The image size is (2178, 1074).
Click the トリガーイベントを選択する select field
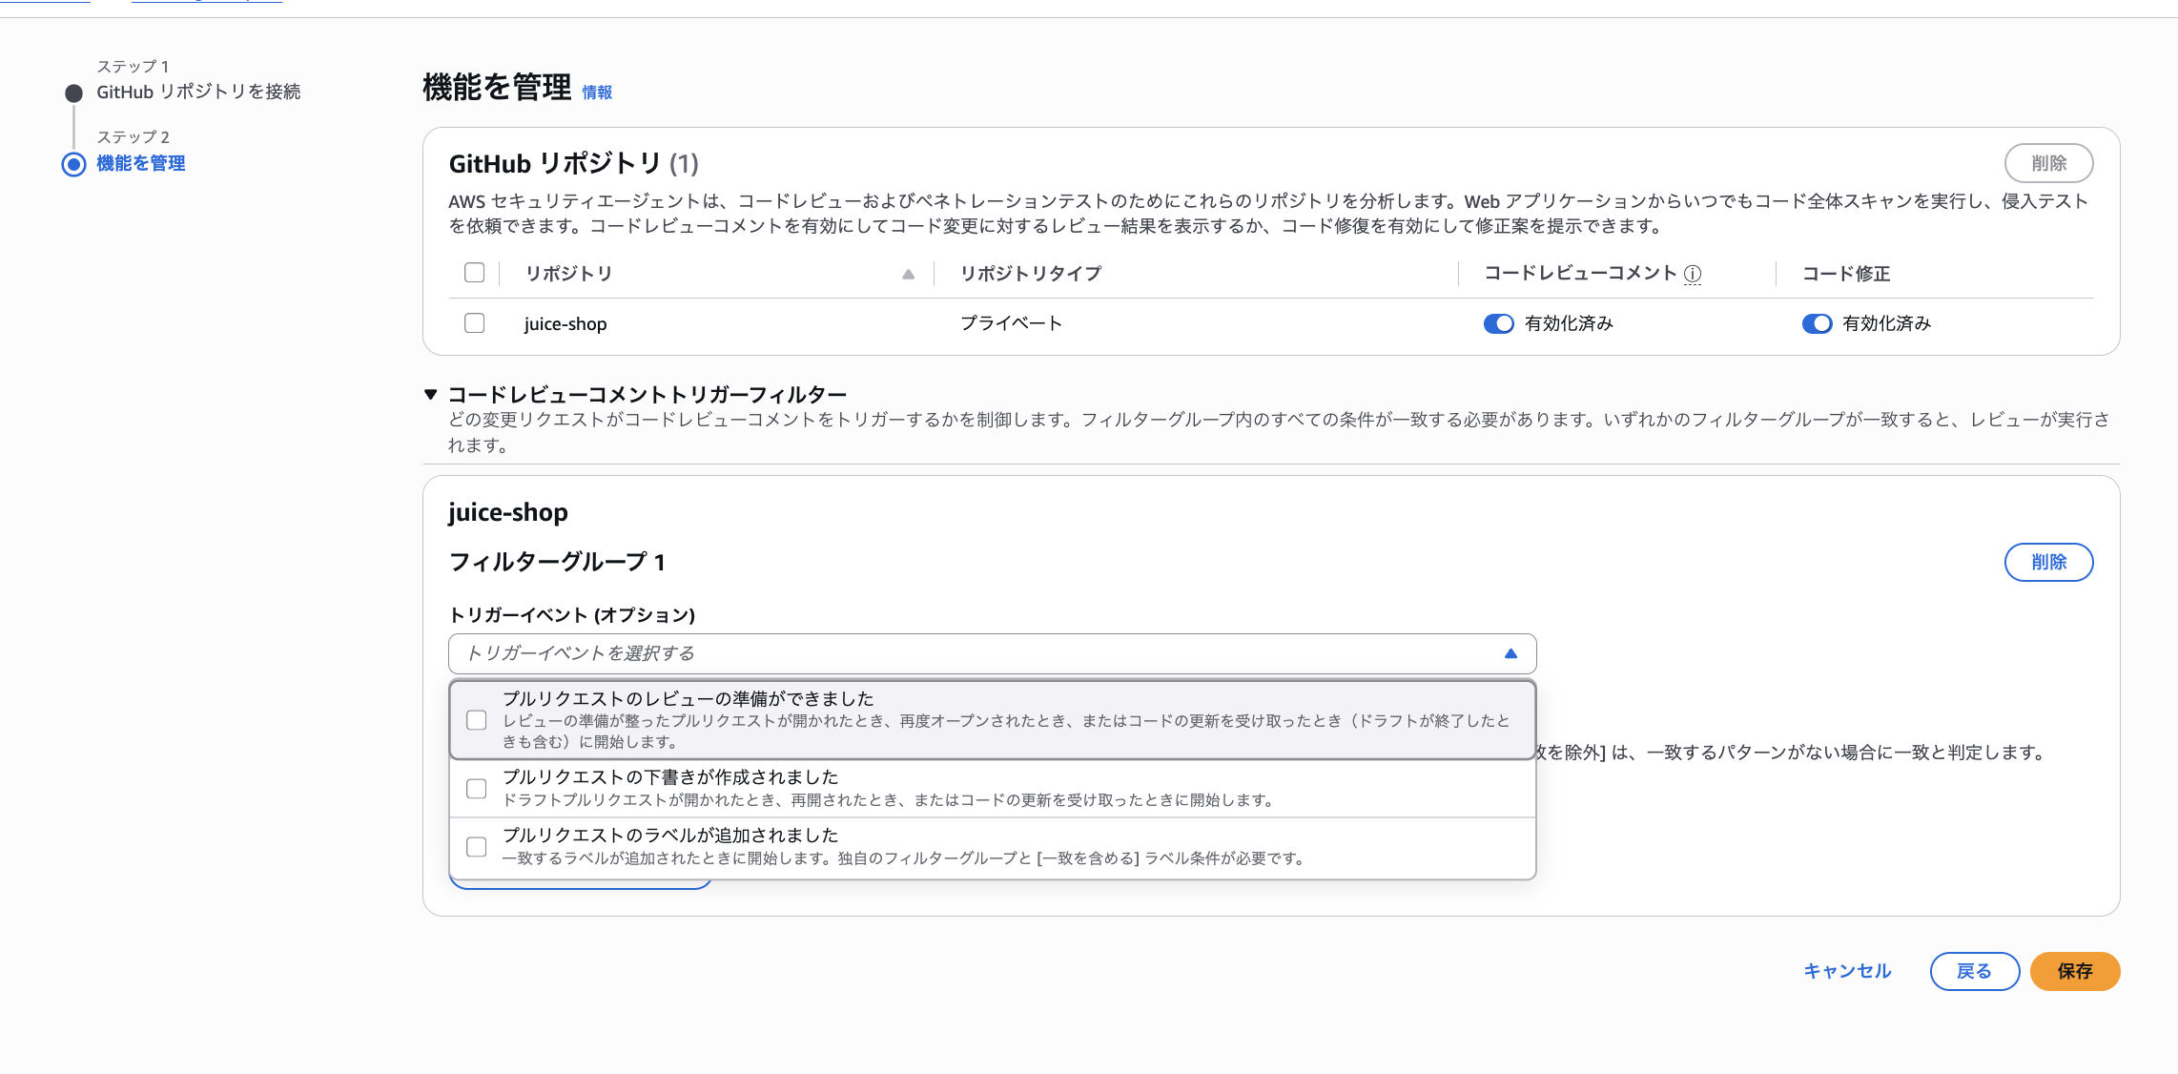992,653
